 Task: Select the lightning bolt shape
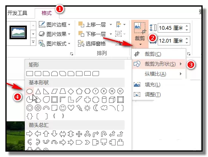coord(79,108)
